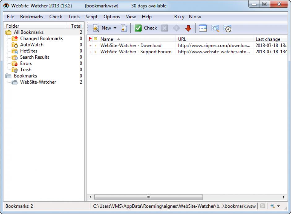Select the WebSite-Watcher - Download bookmark
This screenshot has height=214, width=291.
[x=131, y=46]
